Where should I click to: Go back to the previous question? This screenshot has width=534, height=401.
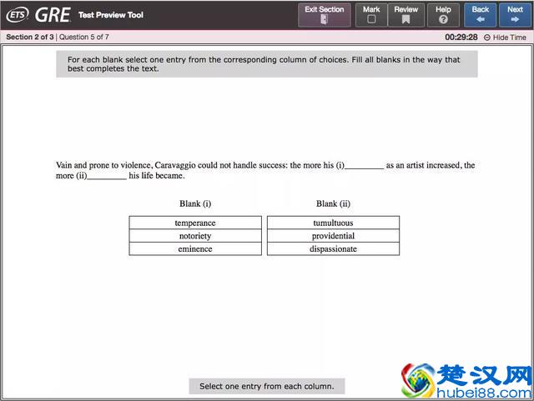(x=480, y=15)
